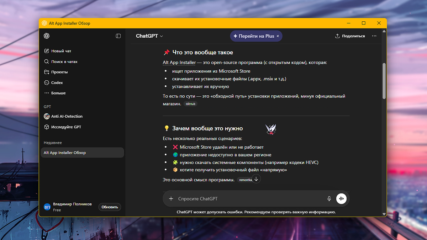Image resolution: width=427 pixels, height=240 pixels.
Task: Click the plus icon in the message bar
Action: click(171, 198)
